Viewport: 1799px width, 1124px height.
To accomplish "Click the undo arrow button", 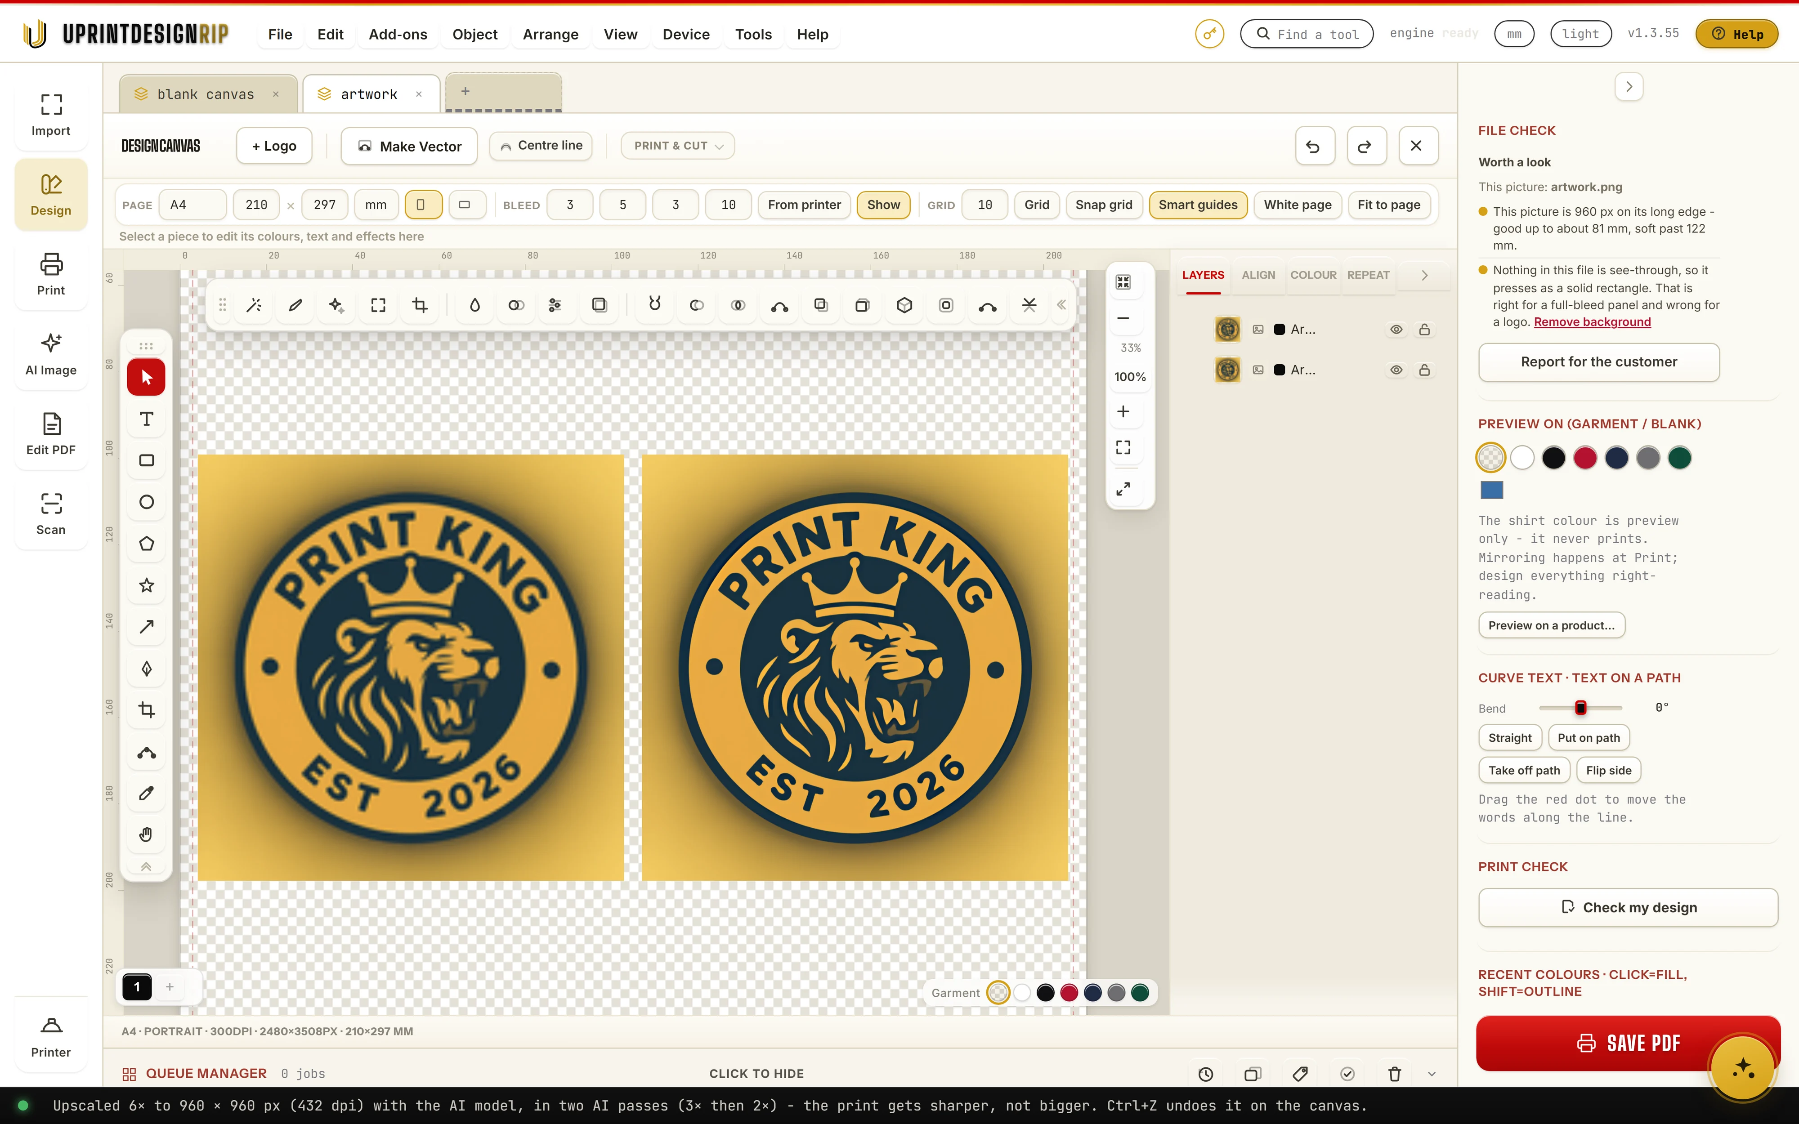I will (1314, 147).
